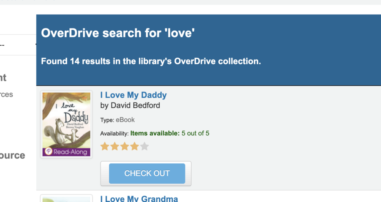Click the third rating star

tap(125, 146)
